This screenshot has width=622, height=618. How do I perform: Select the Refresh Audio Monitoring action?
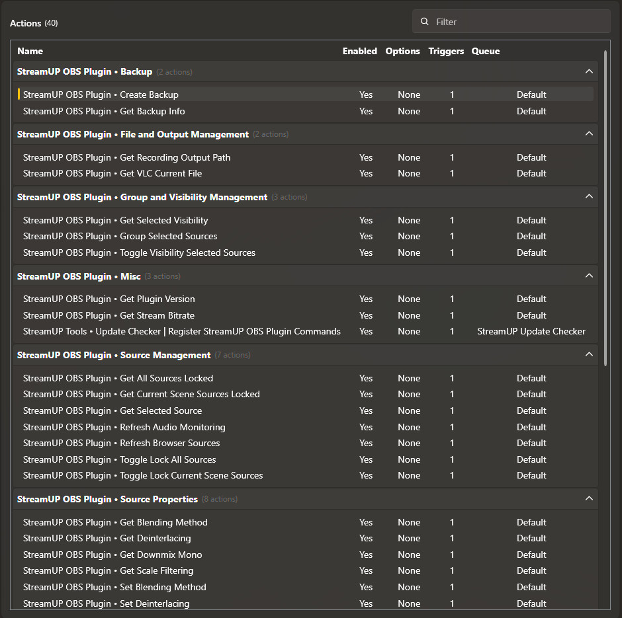click(x=306, y=427)
